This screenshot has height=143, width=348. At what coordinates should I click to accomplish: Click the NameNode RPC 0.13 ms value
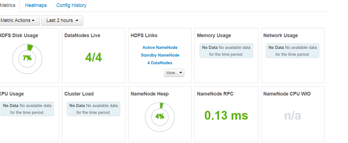[x=226, y=115]
